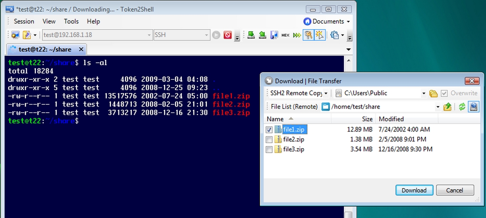486x218 pixels.
Task: Click file3.zip in the terminal listing
Action: pos(231,113)
